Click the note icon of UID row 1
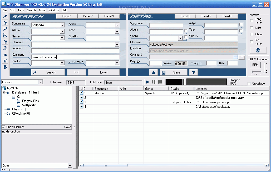This screenshot has width=271, height=172. (x=82, y=93)
